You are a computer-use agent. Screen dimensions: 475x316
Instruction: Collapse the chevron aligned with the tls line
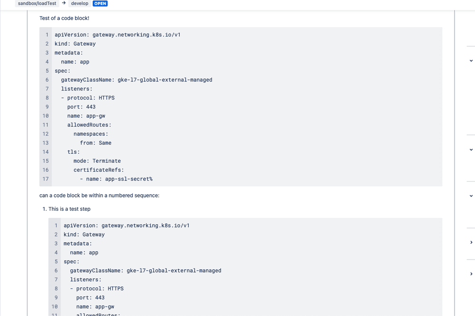click(471, 149)
